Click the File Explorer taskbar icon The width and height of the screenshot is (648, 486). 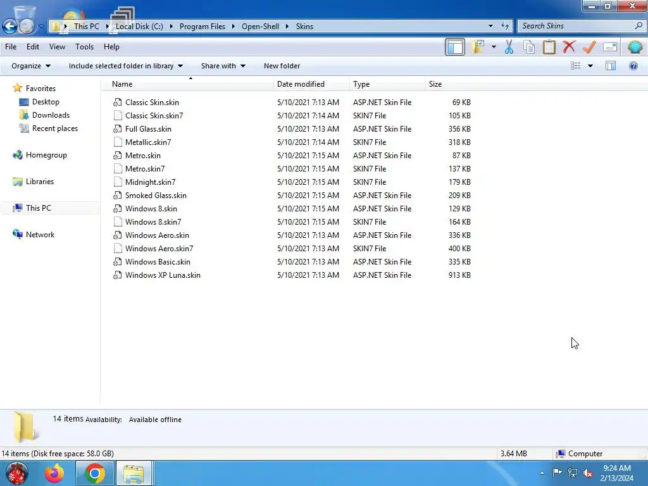point(134,473)
